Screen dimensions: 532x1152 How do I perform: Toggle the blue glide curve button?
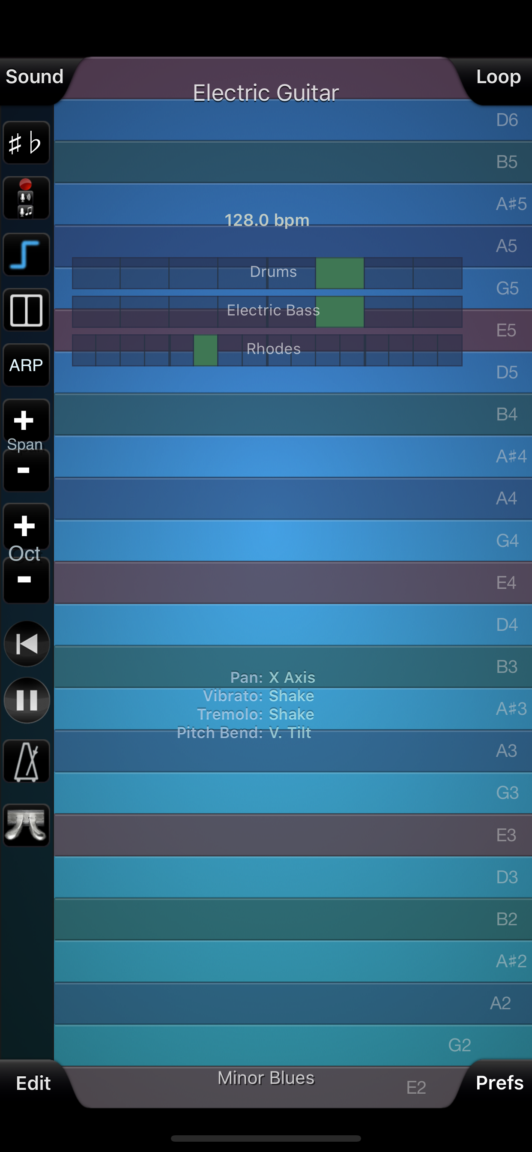(27, 255)
